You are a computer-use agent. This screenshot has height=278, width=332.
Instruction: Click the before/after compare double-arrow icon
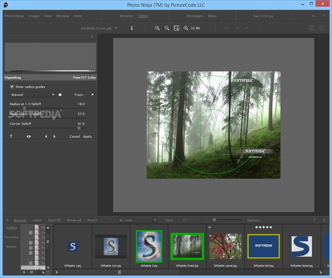[x=29, y=136]
